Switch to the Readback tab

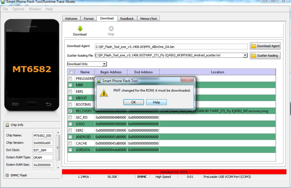pos(127,19)
